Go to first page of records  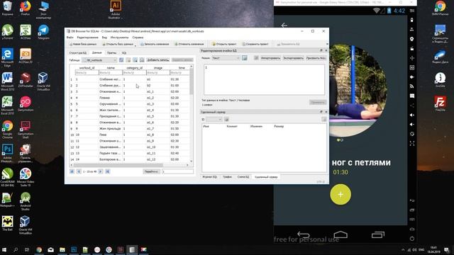tap(72, 171)
